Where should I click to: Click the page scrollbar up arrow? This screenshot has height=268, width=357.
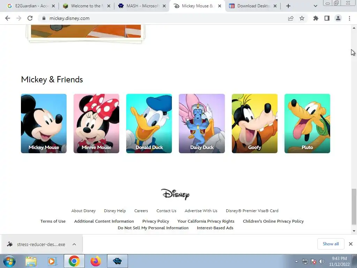[x=354, y=28]
